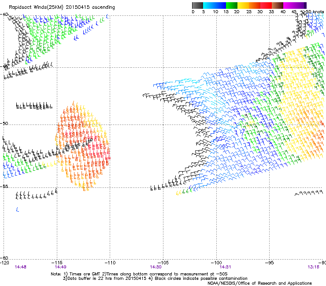Click the red 30-35 knots color swatch
The width and height of the screenshot is (326, 286).
pyautogui.click(x=266, y=5)
